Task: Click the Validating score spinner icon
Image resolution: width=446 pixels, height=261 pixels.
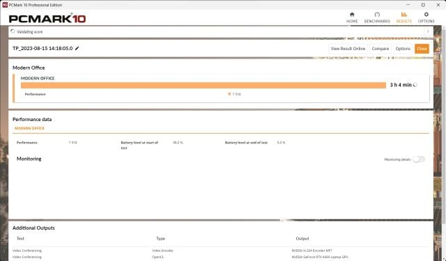Action: point(13,31)
